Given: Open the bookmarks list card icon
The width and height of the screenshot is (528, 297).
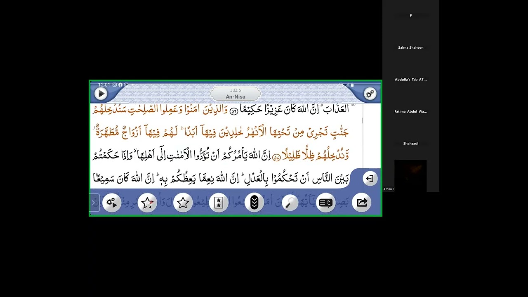Looking at the screenshot, I should coord(219,203).
